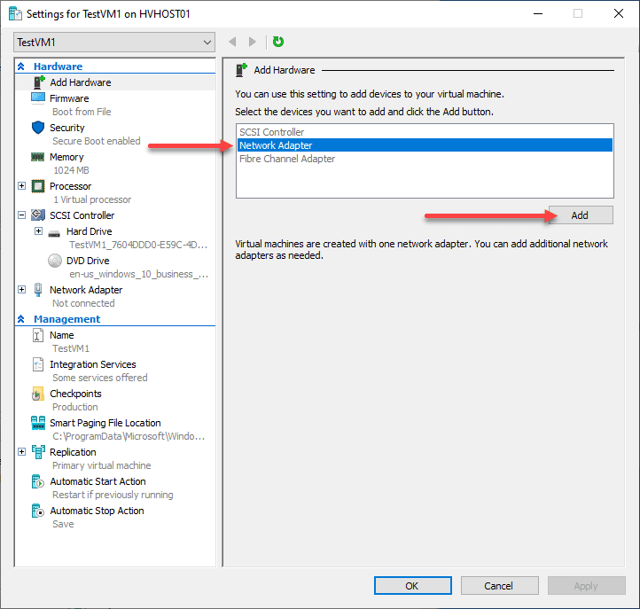Viewport: 640px width, 609px height.
Task: Click the Firmware monitor icon
Action: pyautogui.click(x=38, y=98)
